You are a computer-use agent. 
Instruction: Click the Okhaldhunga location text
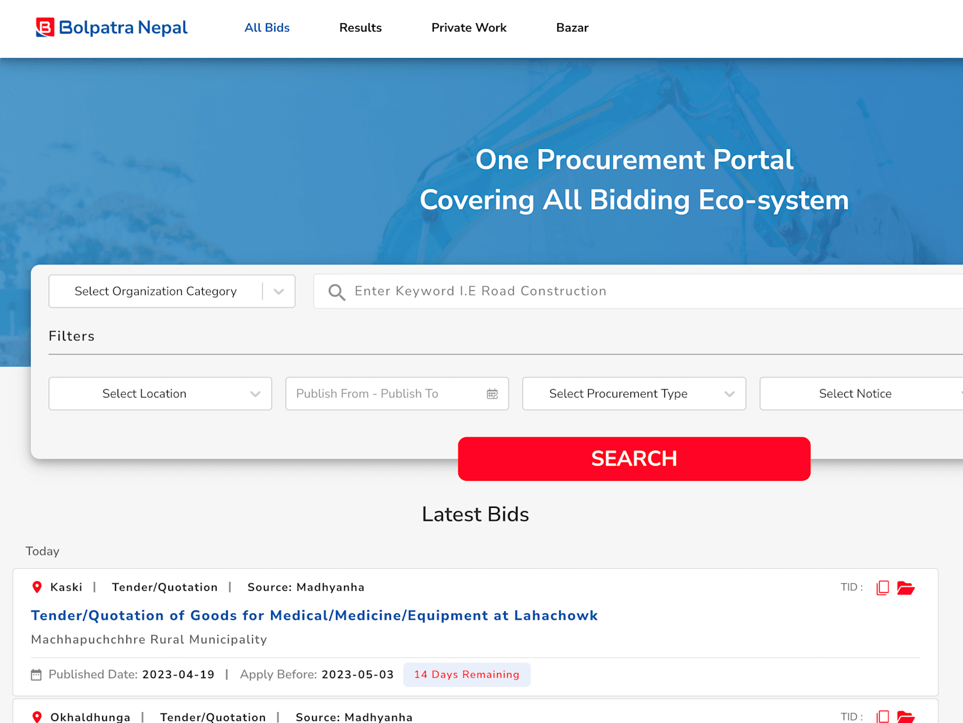(x=90, y=717)
